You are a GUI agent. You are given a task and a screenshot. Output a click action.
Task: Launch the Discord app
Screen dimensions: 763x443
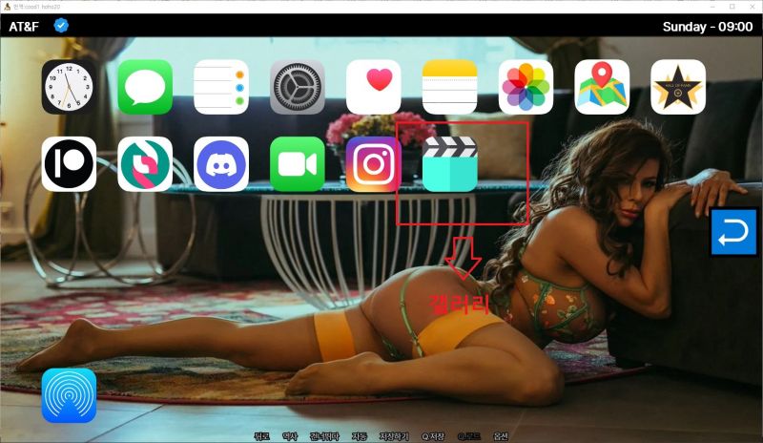point(221,164)
